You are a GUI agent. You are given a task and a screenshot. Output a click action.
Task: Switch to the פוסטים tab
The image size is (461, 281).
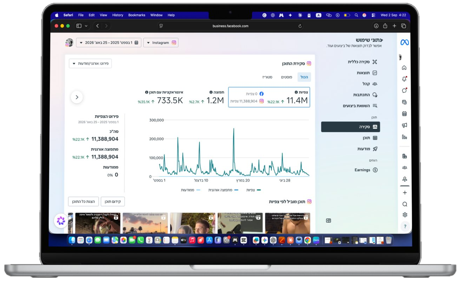point(286,77)
